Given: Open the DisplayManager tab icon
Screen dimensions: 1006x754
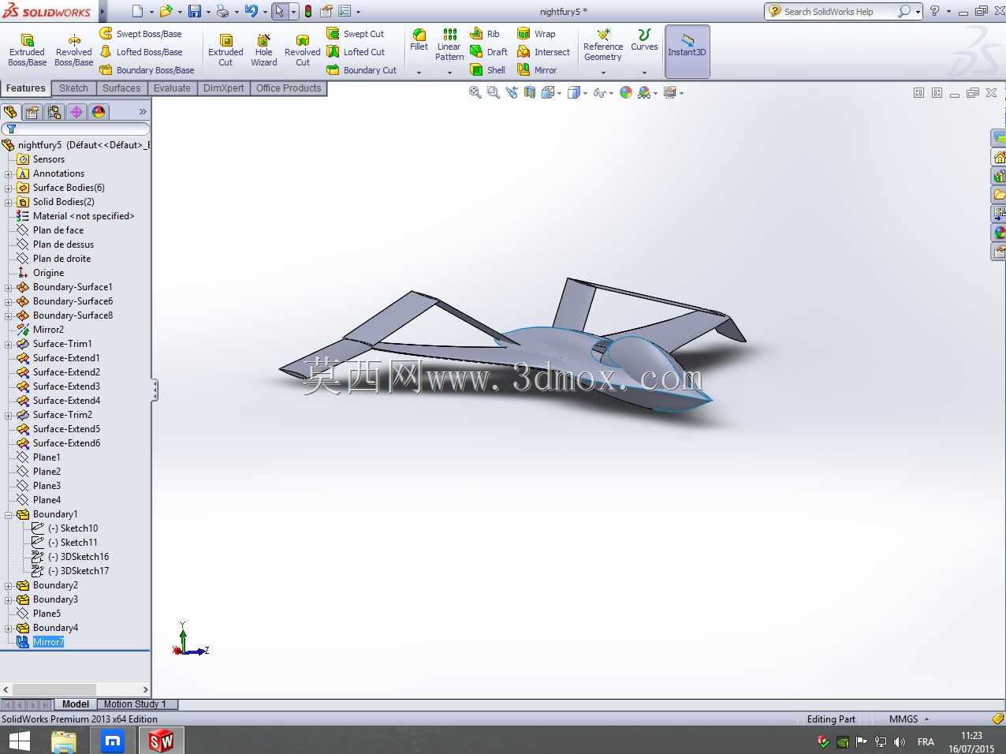Looking at the screenshot, I should coord(99,112).
